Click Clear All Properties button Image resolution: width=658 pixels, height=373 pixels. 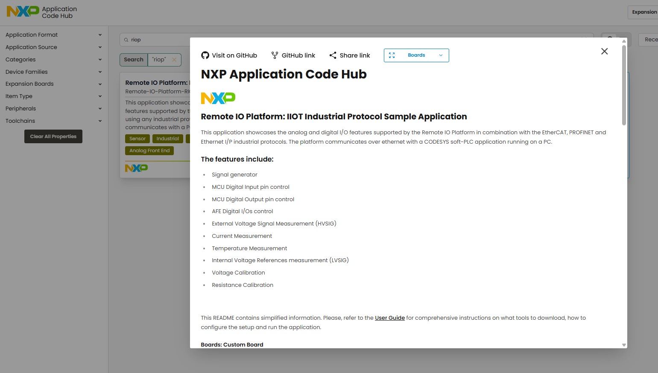pyautogui.click(x=53, y=136)
